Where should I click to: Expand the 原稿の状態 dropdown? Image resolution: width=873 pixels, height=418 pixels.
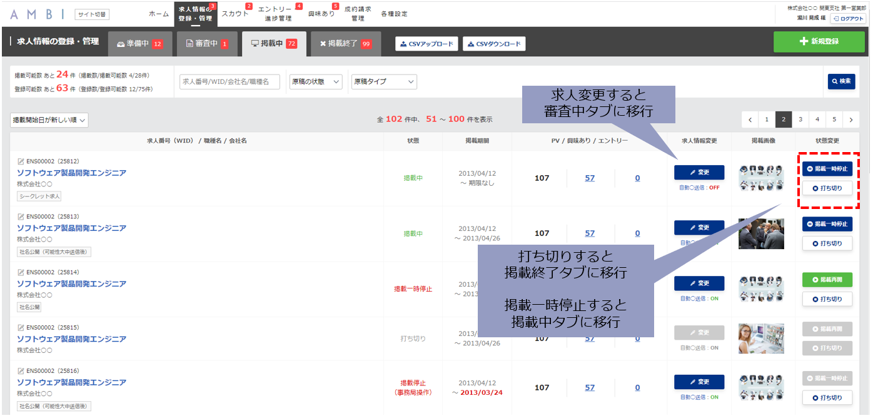316,81
